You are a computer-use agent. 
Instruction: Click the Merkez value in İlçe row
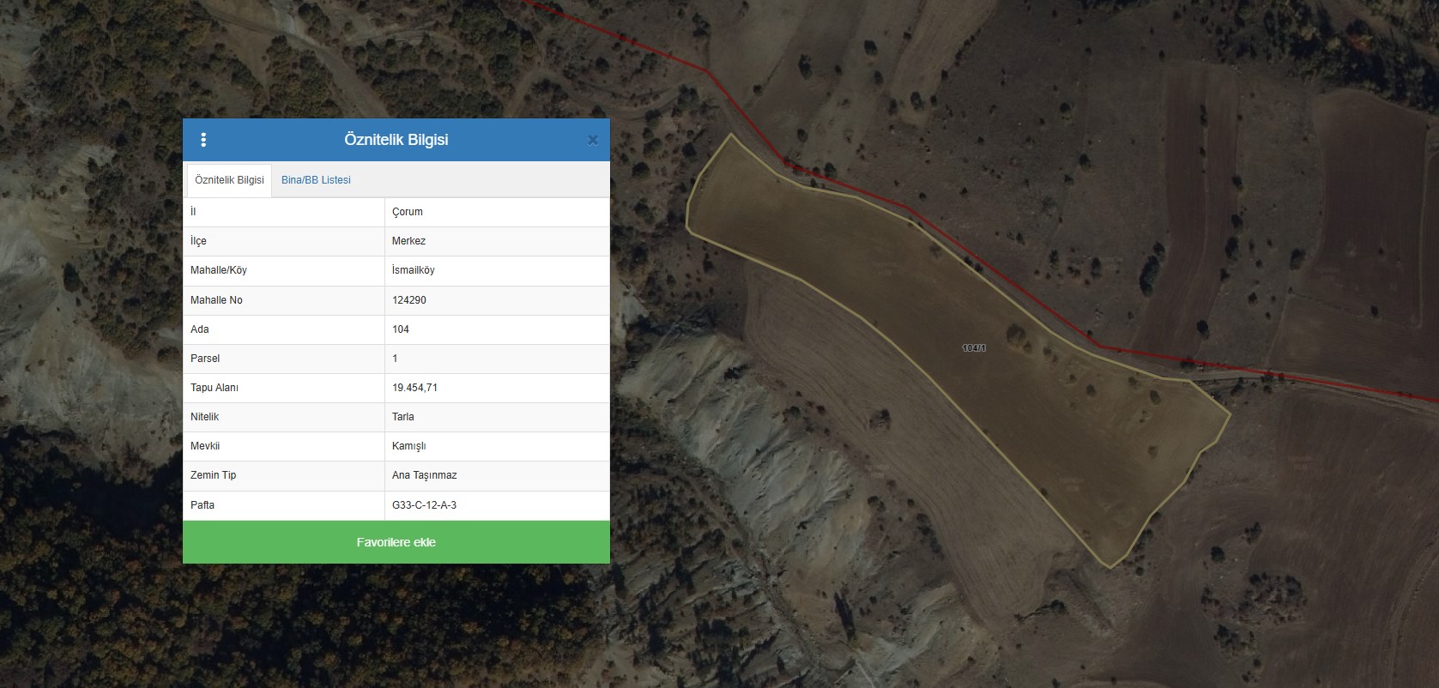(408, 241)
